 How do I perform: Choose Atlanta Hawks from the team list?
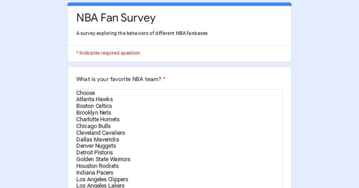[x=95, y=99]
